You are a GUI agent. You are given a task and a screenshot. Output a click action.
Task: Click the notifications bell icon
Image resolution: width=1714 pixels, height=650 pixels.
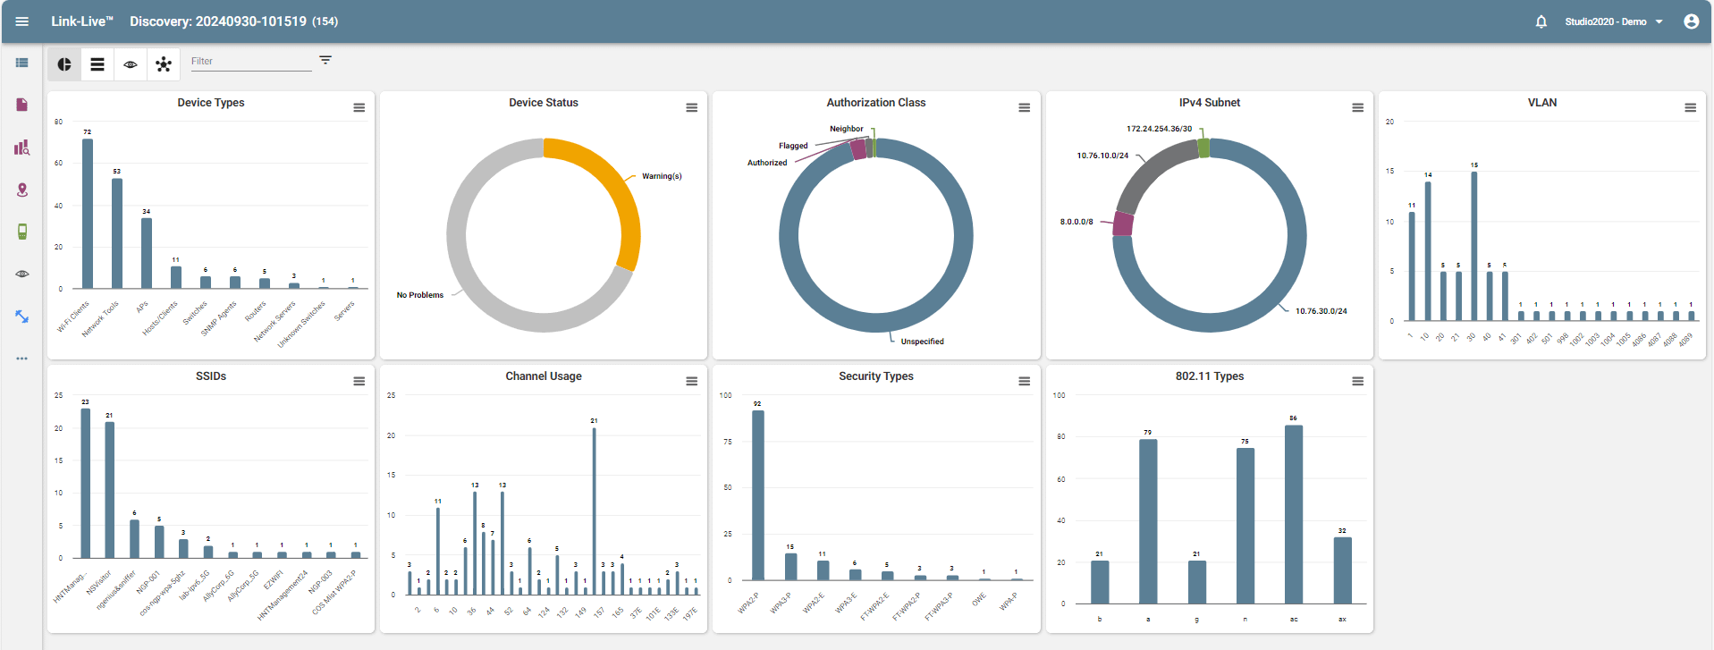coord(1541,21)
